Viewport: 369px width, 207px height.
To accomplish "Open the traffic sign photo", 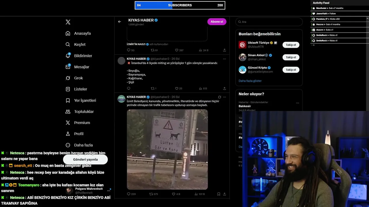I will click(x=167, y=149).
